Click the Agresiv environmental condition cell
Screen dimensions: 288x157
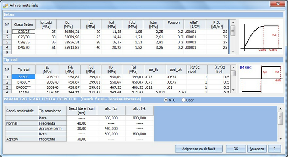22,139
